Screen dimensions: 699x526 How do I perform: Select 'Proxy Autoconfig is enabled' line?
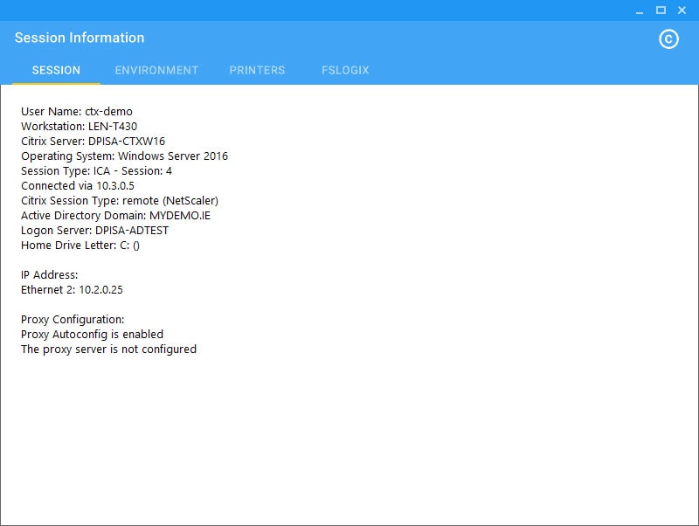click(x=92, y=335)
